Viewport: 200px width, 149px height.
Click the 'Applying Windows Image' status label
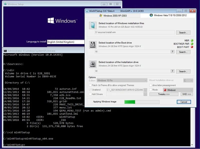point(104,102)
